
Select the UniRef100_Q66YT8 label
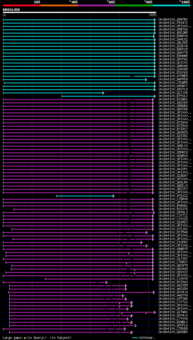pos(173,53)
